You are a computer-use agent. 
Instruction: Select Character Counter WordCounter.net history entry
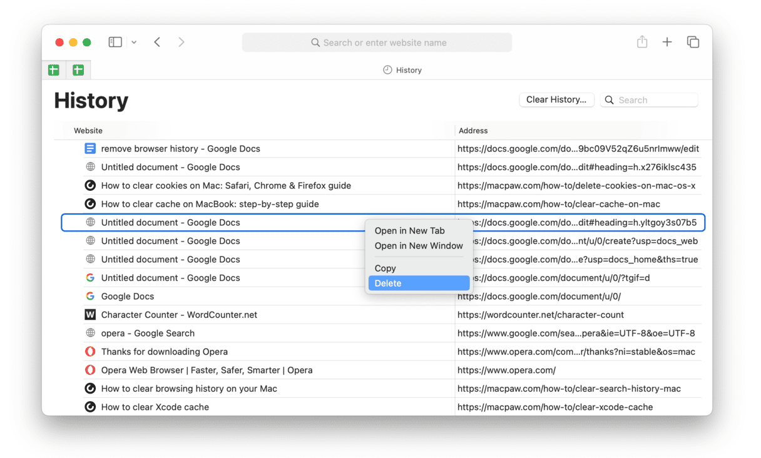tap(179, 315)
